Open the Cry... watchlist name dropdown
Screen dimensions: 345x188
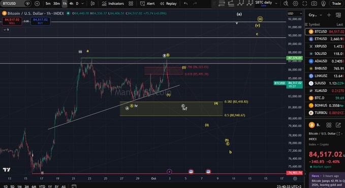click(x=315, y=15)
